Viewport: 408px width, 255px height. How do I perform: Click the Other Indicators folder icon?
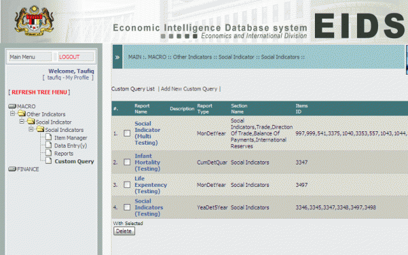tap(21, 113)
